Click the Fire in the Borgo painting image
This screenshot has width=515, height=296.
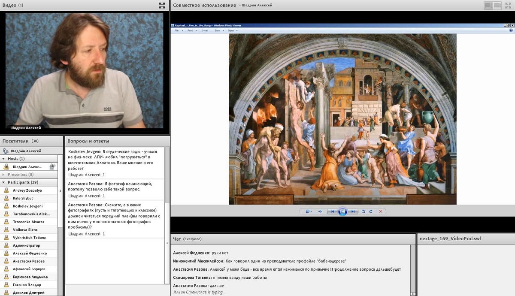[342, 119]
